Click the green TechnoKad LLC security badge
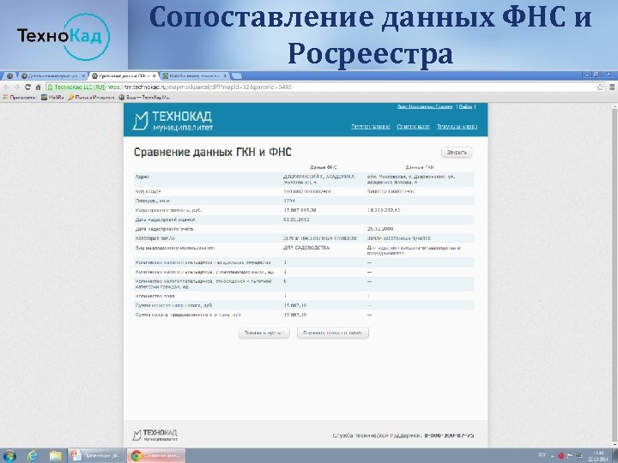Viewport: 618px width, 463px height. click(76, 87)
